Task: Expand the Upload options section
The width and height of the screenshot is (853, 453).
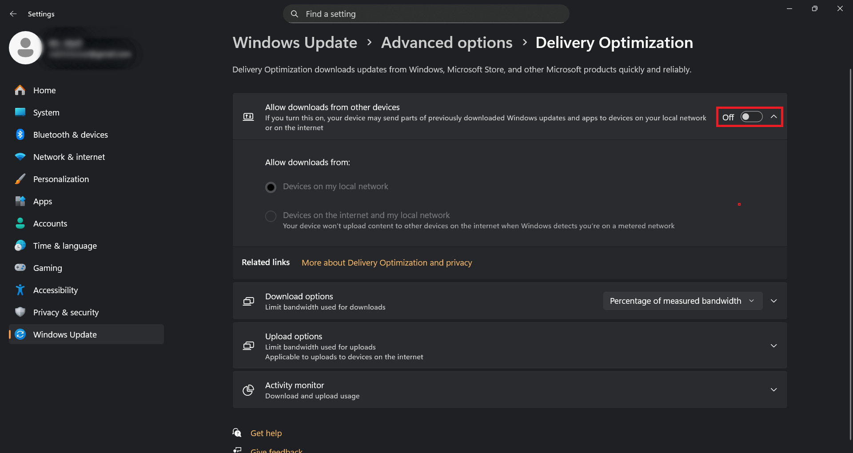Action: tap(773, 346)
